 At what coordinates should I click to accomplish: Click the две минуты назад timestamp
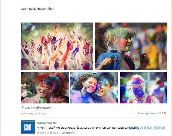[34, 113]
